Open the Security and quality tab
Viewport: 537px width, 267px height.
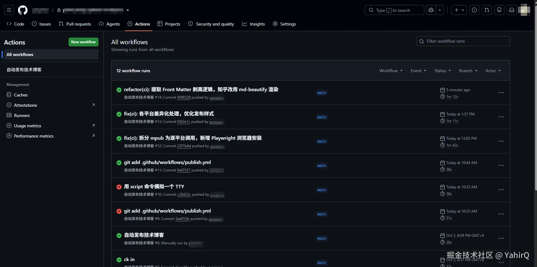click(211, 24)
